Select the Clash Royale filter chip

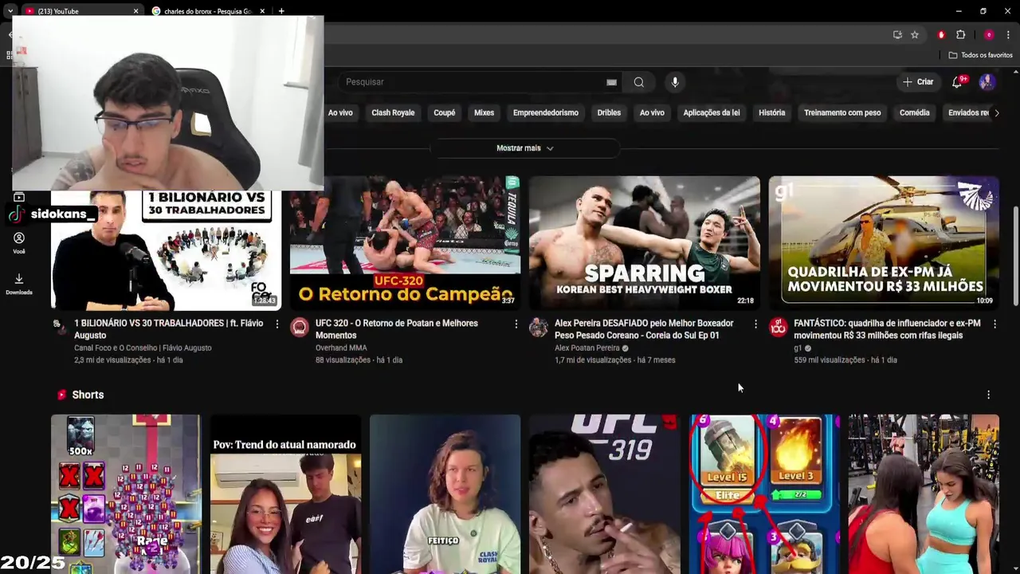pos(393,113)
